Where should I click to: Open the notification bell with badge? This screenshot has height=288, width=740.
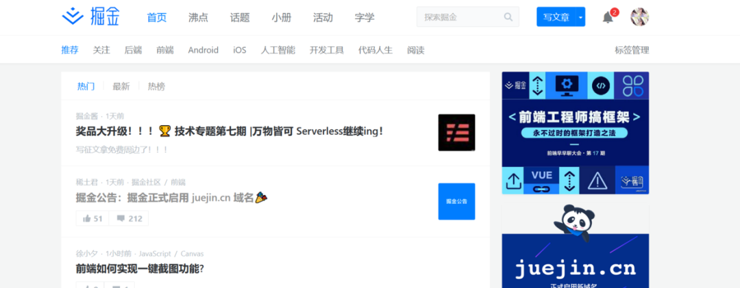pos(608,17)
